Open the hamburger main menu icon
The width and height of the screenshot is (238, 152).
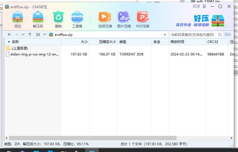pyautogui.click(x=204, y=6)
